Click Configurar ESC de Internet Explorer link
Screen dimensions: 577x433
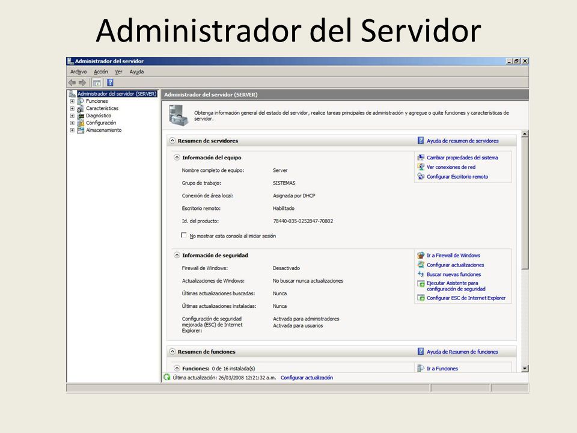[466, 298]
